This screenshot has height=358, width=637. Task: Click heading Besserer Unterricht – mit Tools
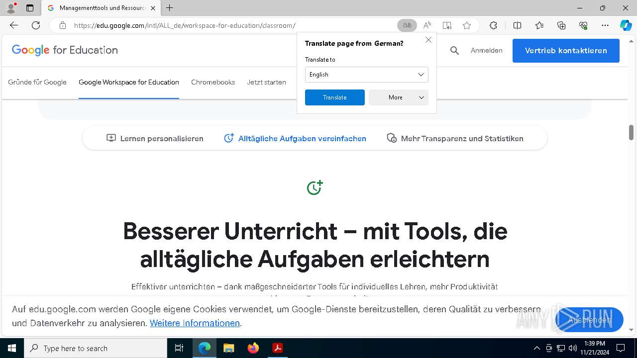315,245
